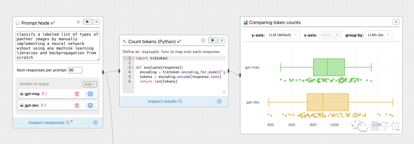The height and width of the screenshot is (144, 414).
Task: Click Inspect results in Count tokens
Action: [165, 101]
